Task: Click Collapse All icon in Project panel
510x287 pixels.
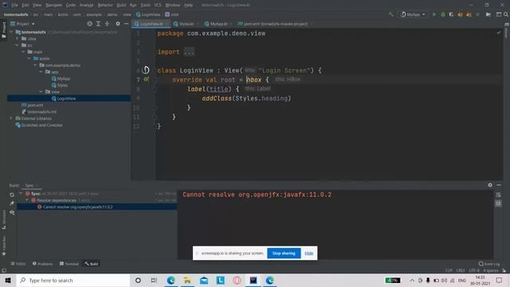Action: (x=107, y=24)
